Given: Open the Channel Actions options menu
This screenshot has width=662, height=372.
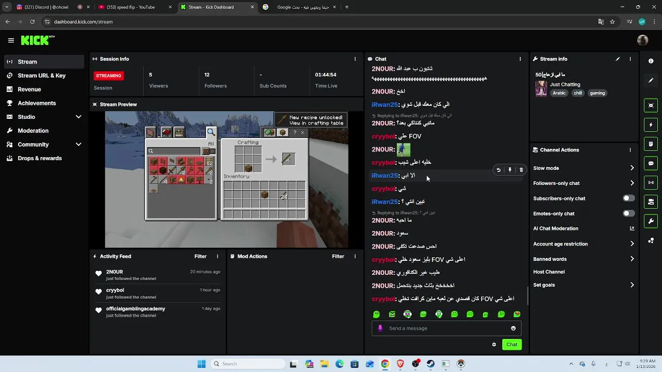Looking at the screenshot, I should (x=630, y=150).
